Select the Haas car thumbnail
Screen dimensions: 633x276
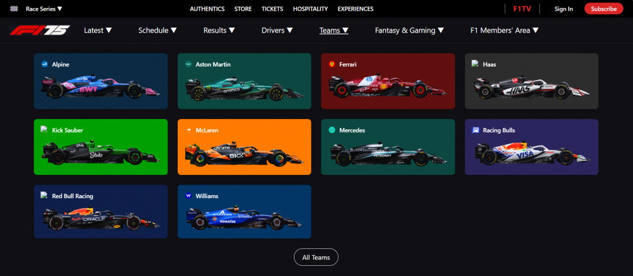(x=531, y=87)
